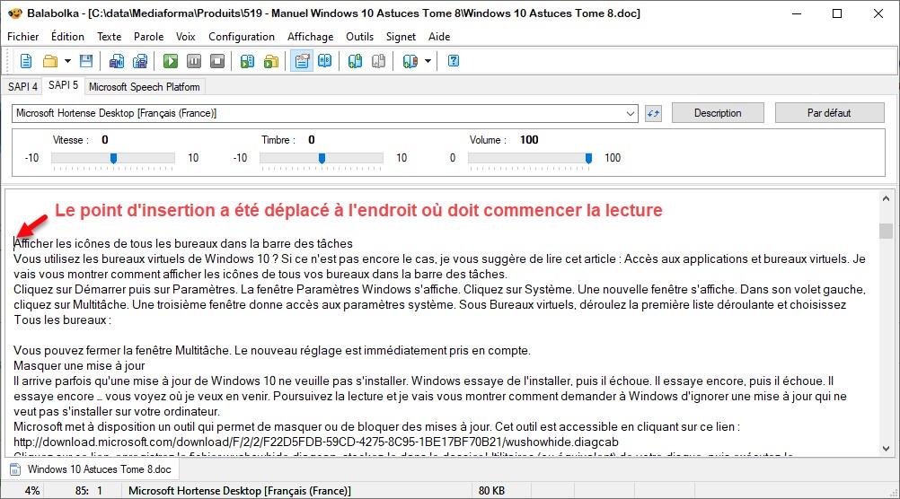Click the Vitesse slider handle

coord(113,158)
